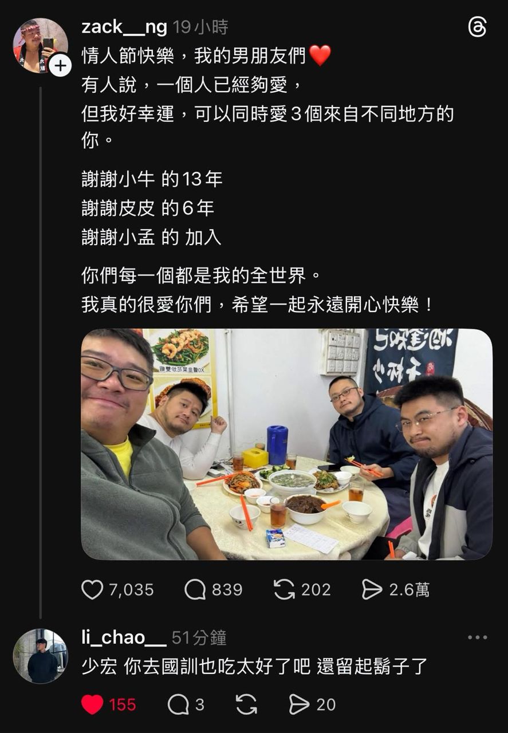Like the zack__ng post via heart icon

coord(92,589)
